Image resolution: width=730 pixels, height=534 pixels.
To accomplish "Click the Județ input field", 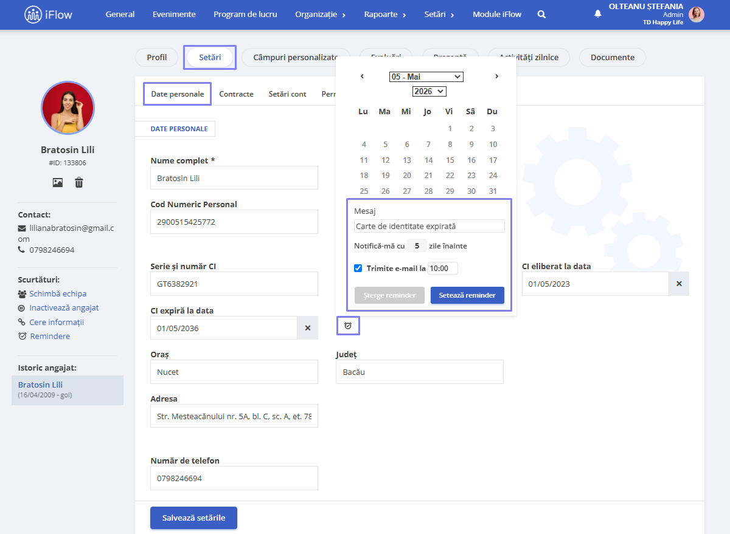I will [420, 372].
